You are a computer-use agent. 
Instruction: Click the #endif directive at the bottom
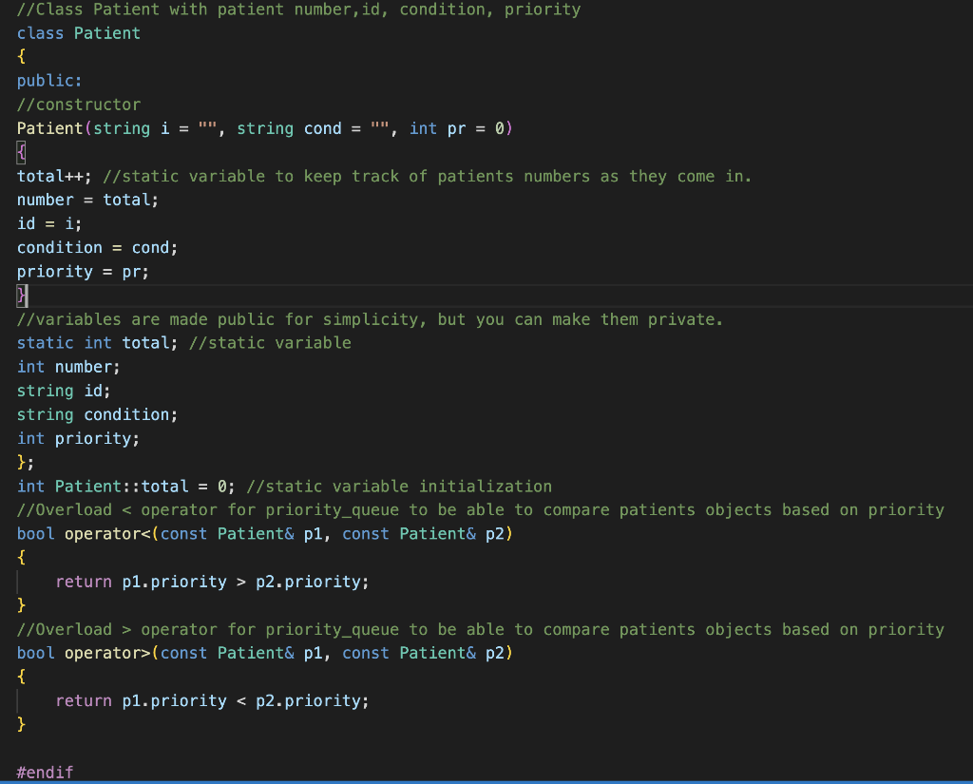point(43,772)
